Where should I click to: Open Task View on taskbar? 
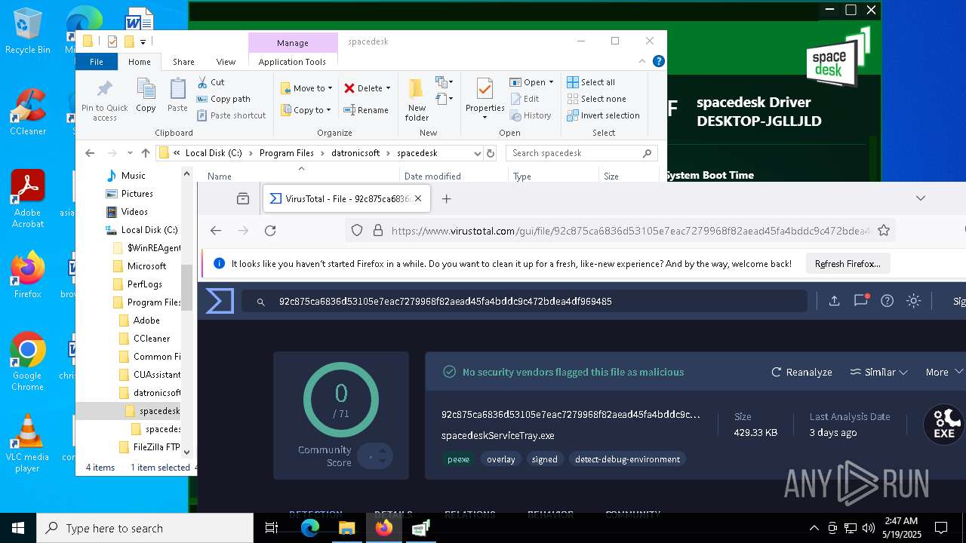pyautogui.click(x=272, y=528)
